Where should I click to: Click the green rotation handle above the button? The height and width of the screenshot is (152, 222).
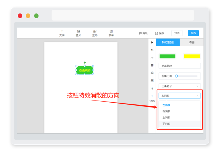tap(85, 63)
